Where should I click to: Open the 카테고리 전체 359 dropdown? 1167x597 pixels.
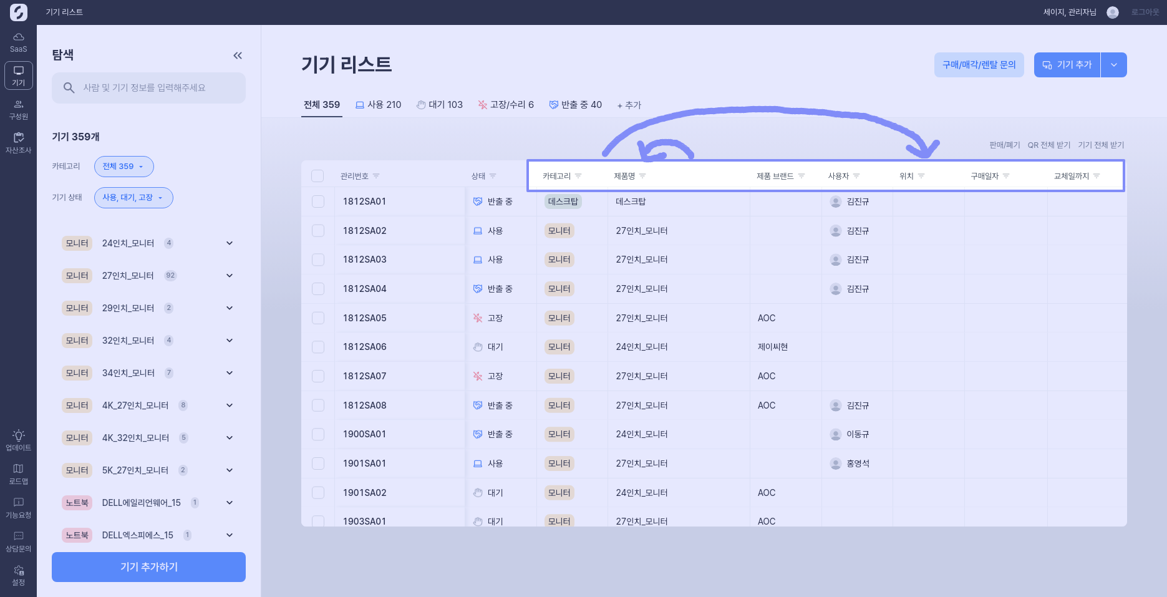(123, 167)
